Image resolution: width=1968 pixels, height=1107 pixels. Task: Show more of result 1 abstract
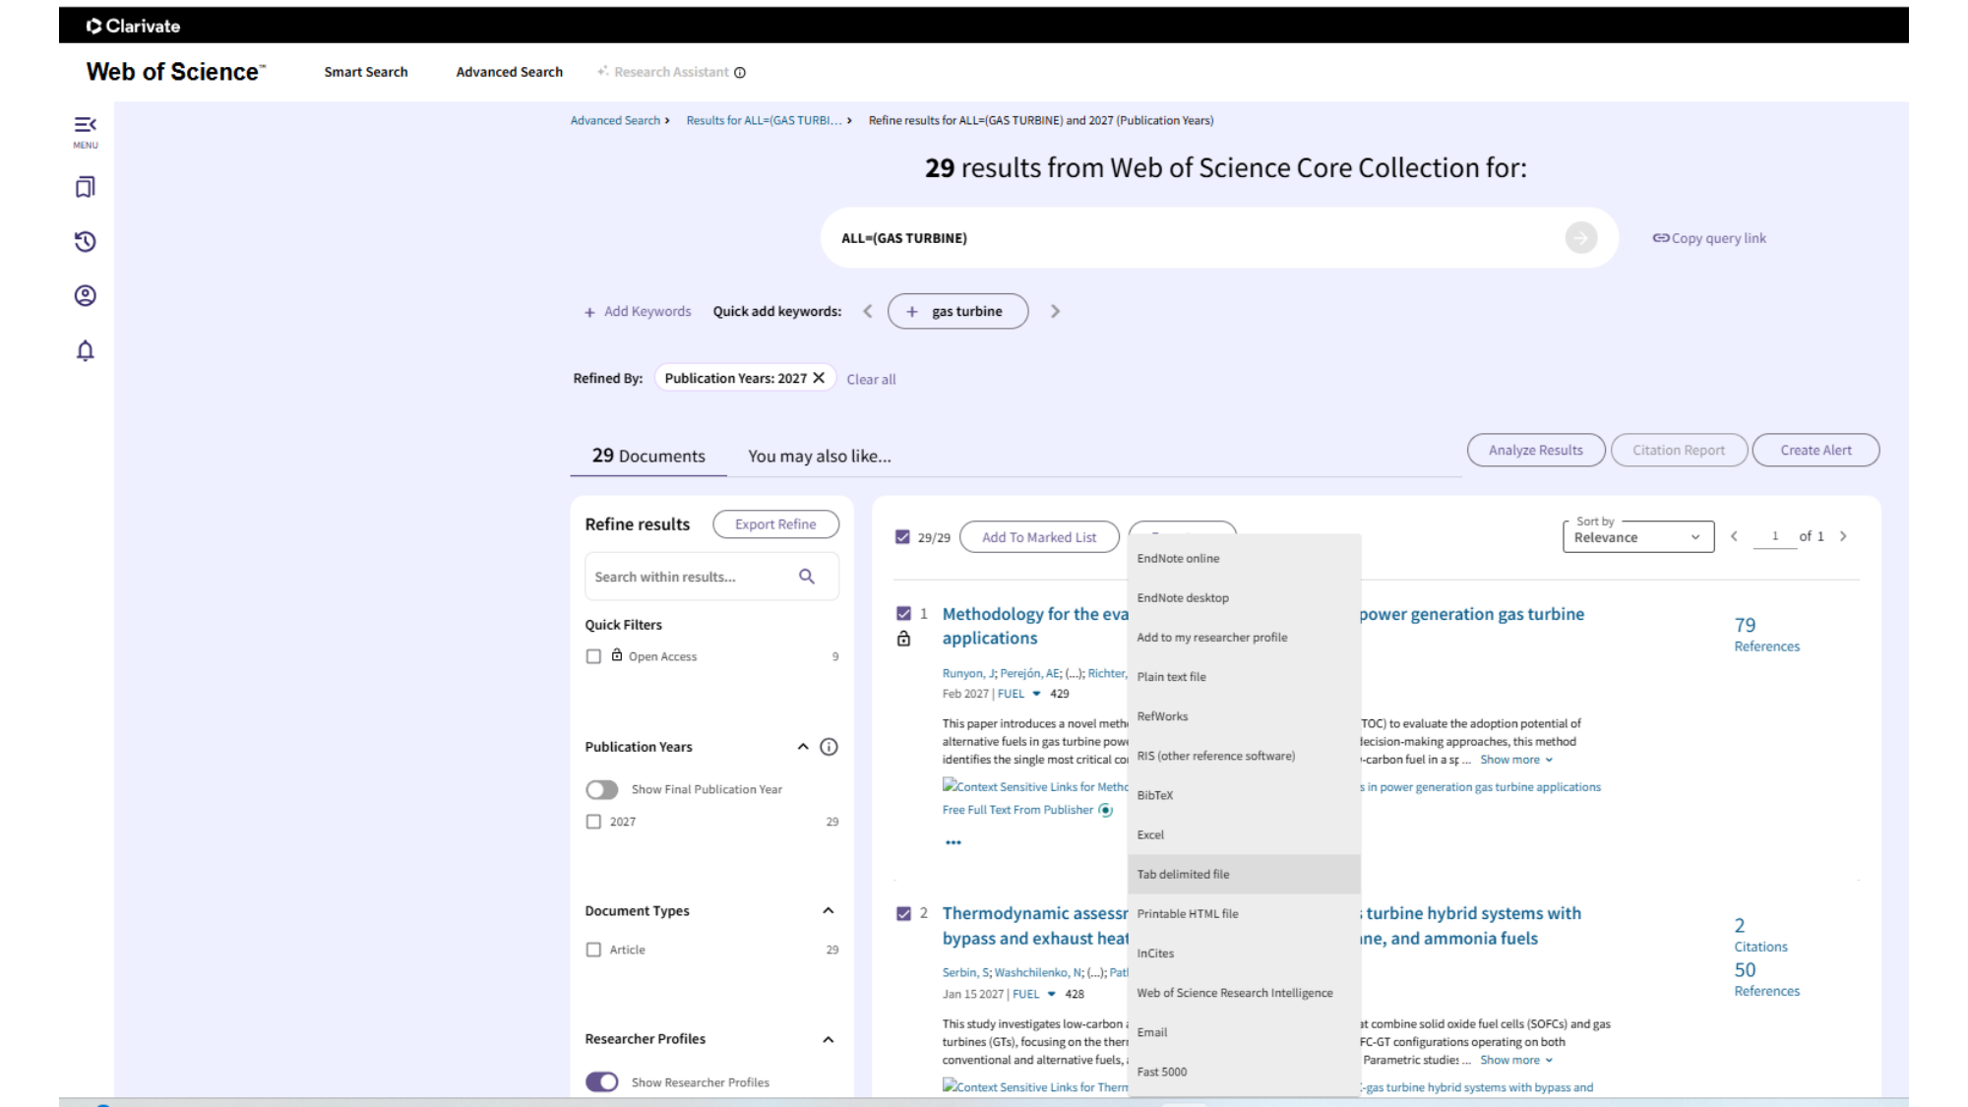(x=1516, y=760)
